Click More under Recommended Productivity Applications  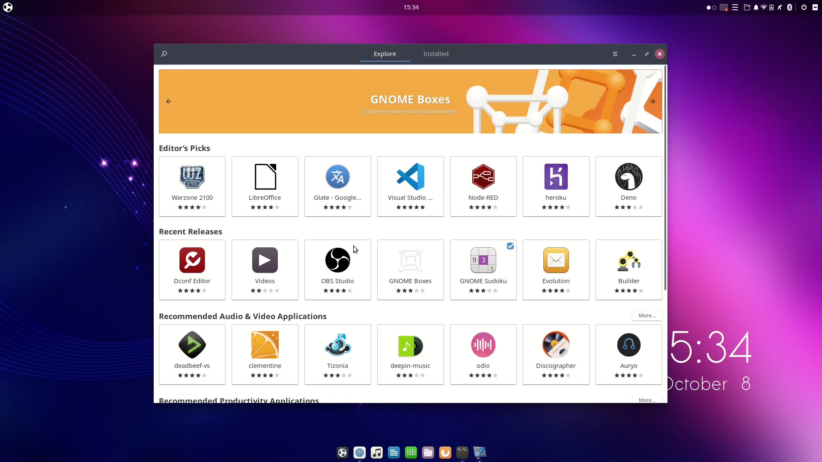coord(646,400)
